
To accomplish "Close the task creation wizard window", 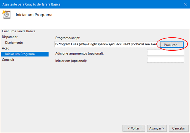I will pos(185,4).
